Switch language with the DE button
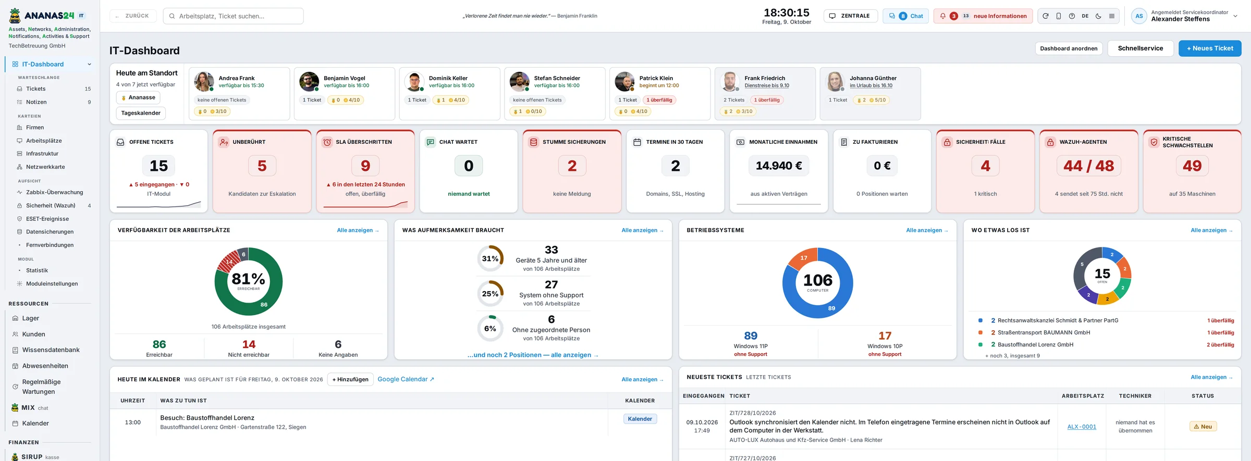1251x461 pixels. tap(1085, 16)
